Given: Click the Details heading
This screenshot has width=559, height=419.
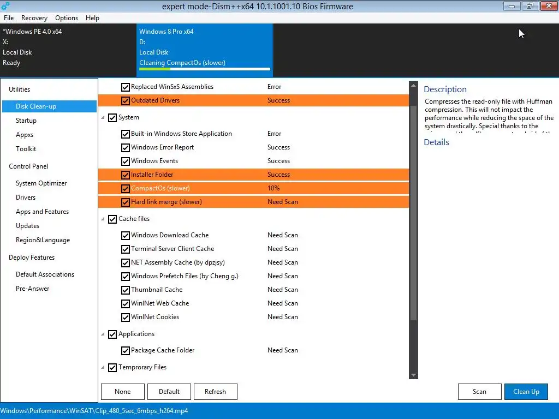Looking at the screenshot, I should 436,142.
